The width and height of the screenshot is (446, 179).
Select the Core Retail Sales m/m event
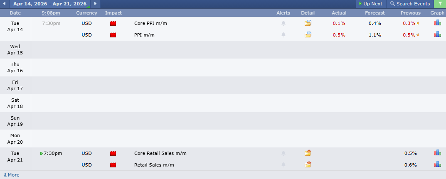click(160, 153)
